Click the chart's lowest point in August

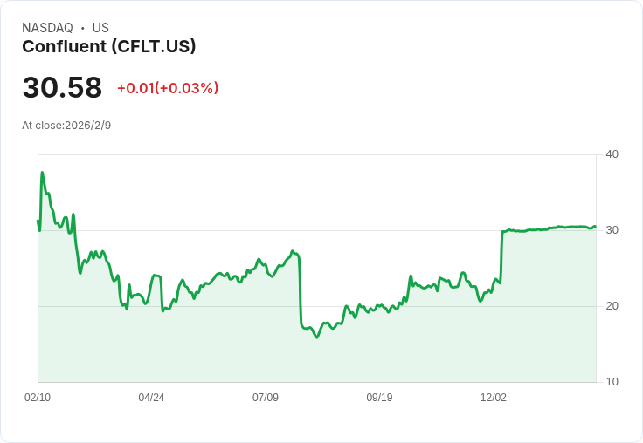click(x=316, y=337)
